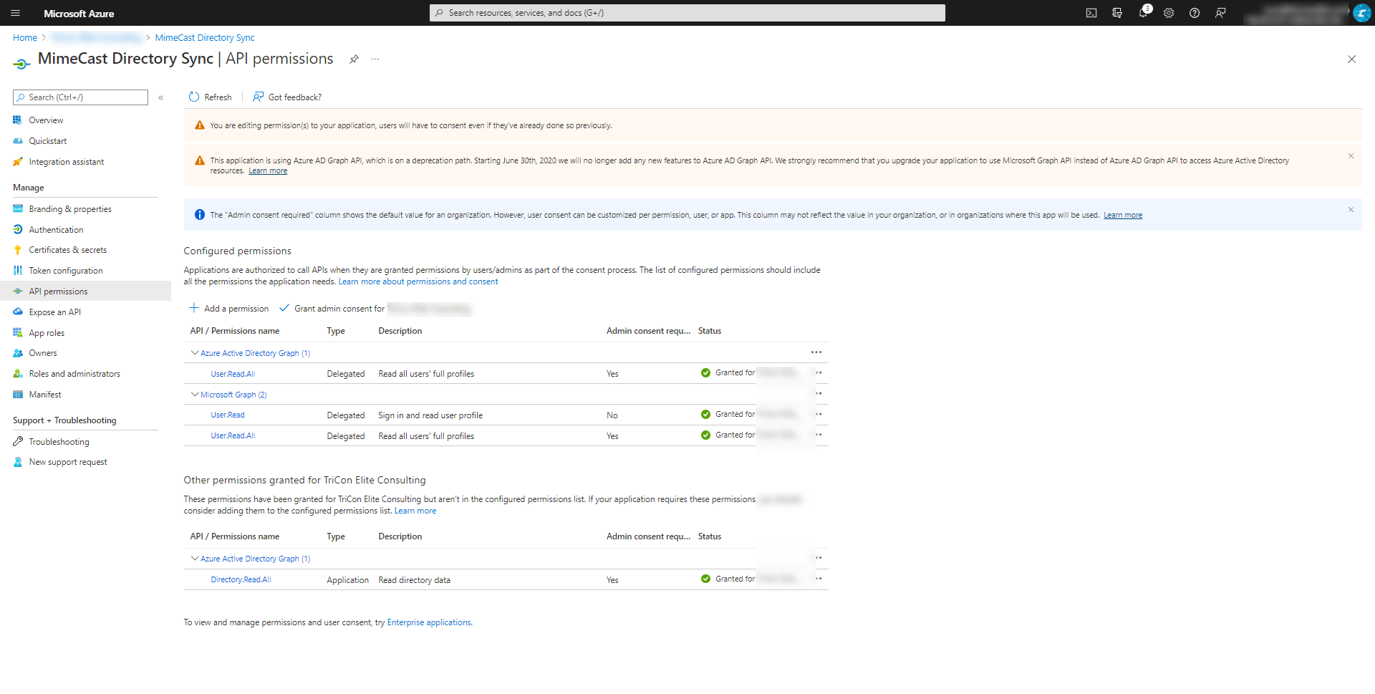Open User.Read.All under Azure Active Directory Graph
This screenshot has width=1375, height=694.
click(233, 374)
